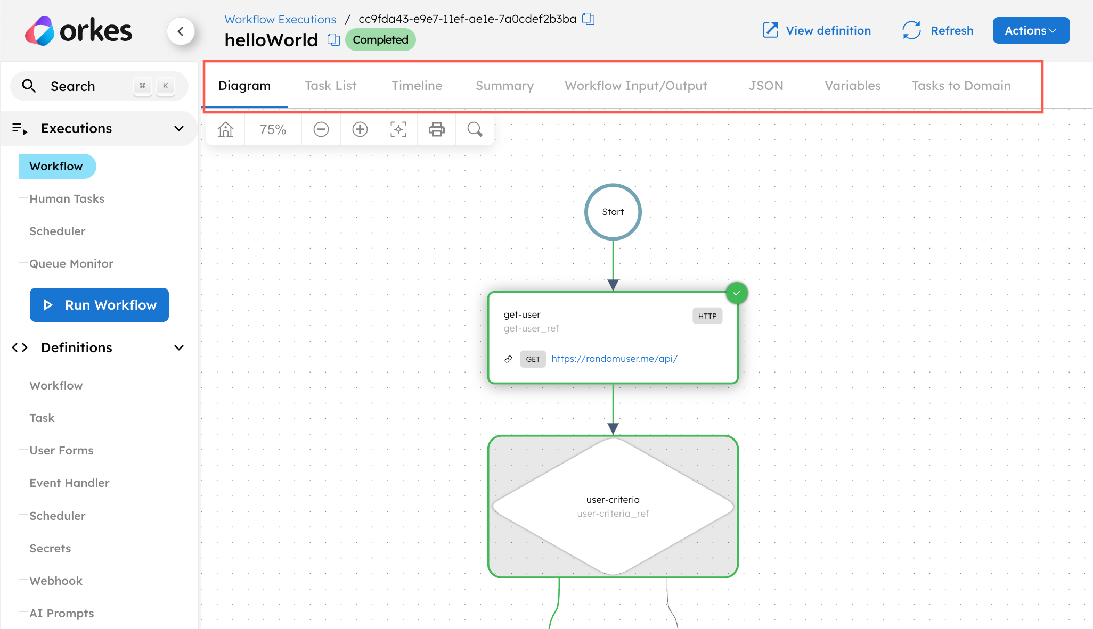Collapse the Executions section chevron
The image size is (1093, 629).
click(x=179, y=128)
